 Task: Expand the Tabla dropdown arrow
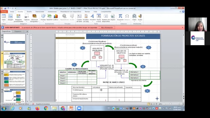coord(4,21)
